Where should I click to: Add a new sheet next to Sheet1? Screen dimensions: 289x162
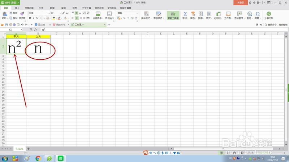[29, 149]
